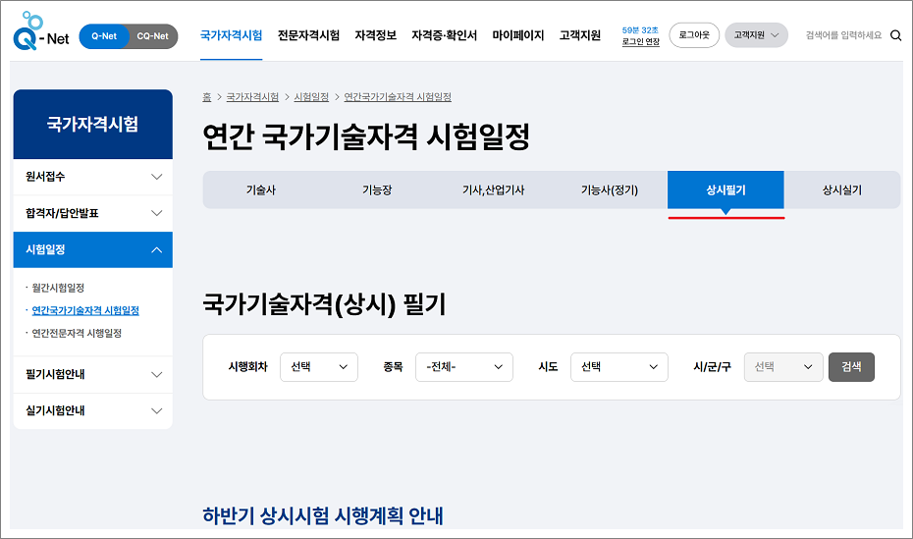
Task: Click the 시험일정 breadcrumb link
Action: (311, 97)
